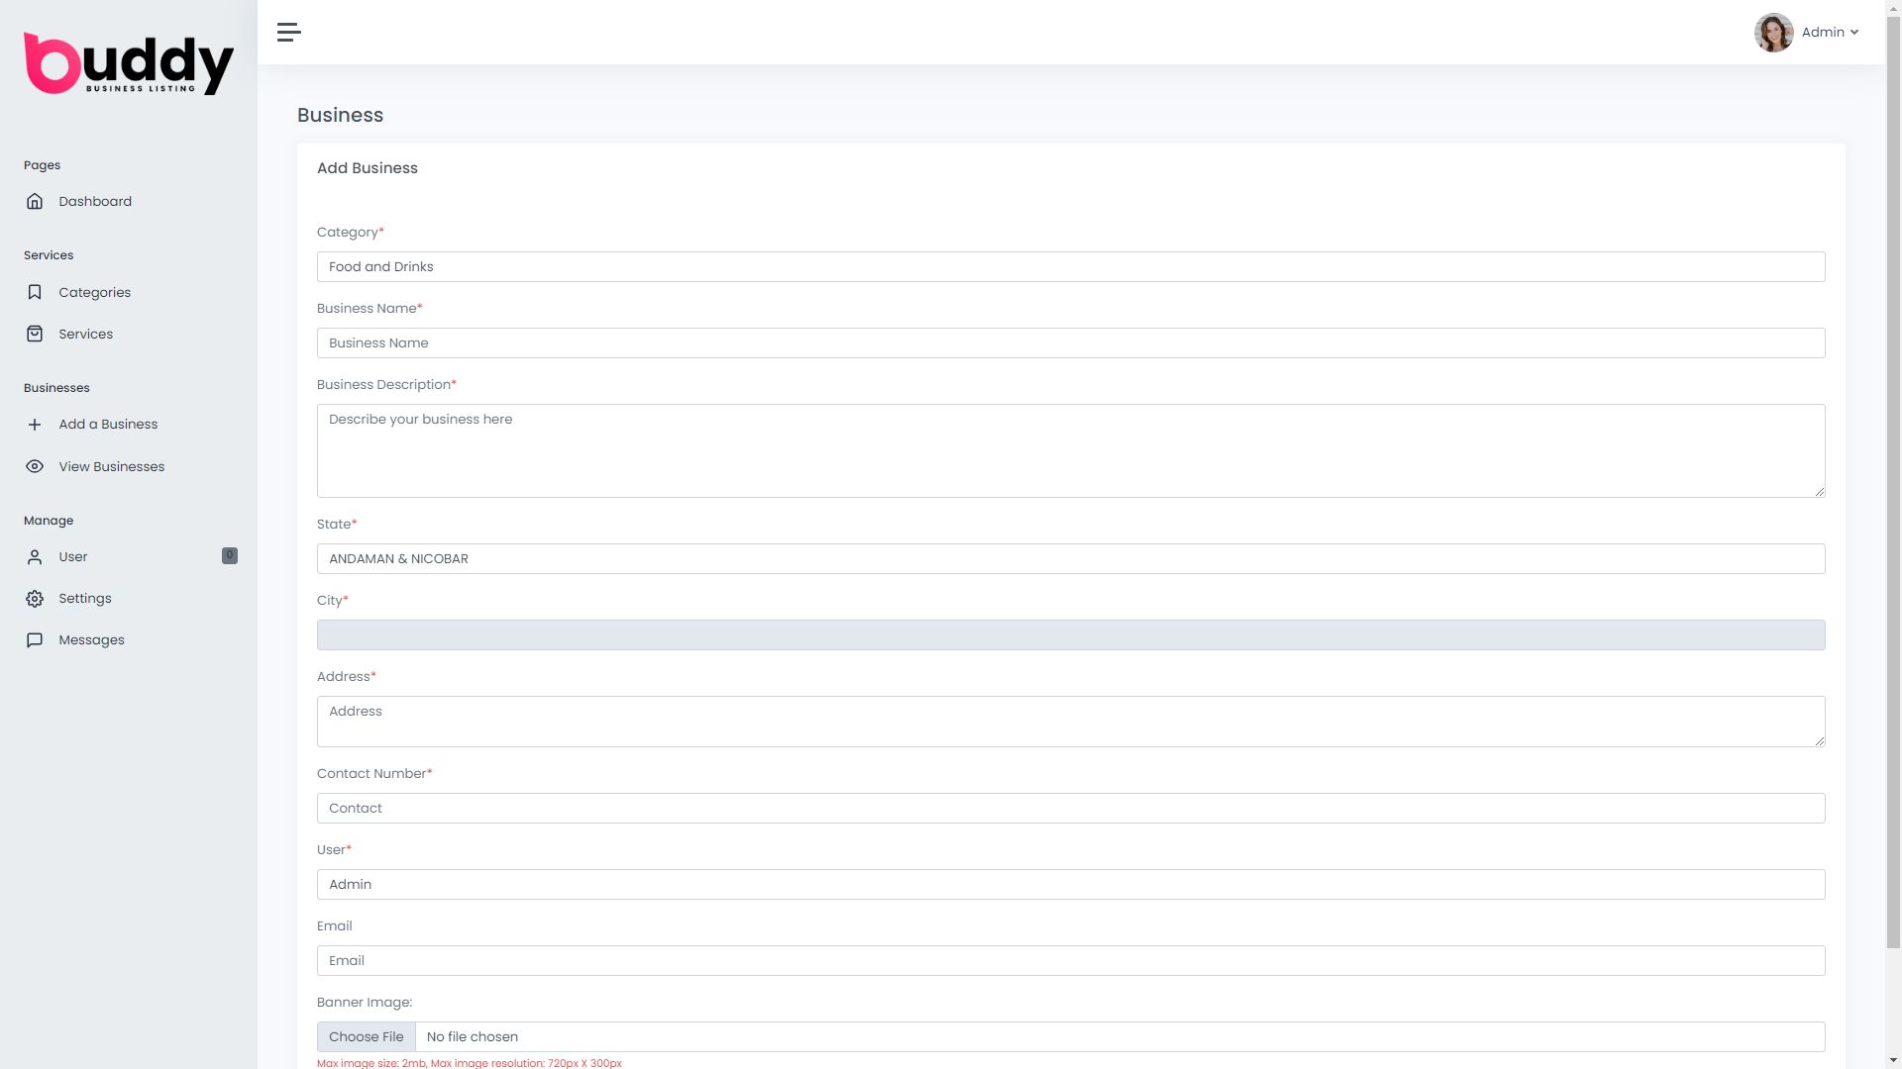1902x1069 pixels.
Task: Click the Services shopping bag icon
Action: 35,335
